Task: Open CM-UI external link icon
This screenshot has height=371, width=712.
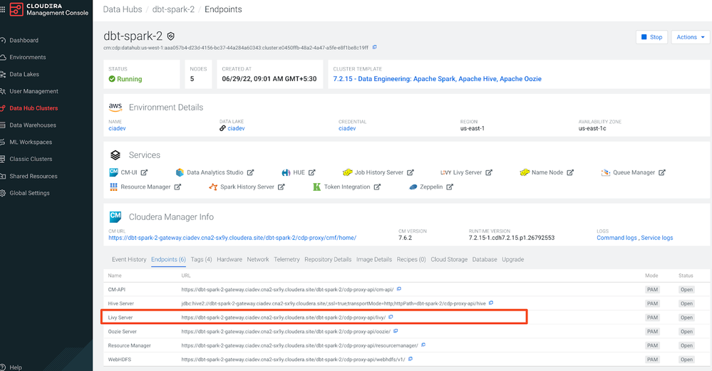Action: point(144,172)
